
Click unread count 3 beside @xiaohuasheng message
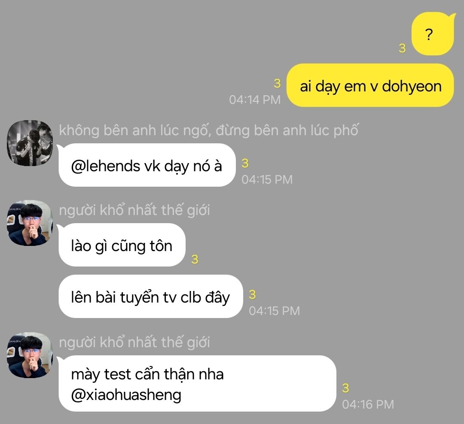pyautogui.click(x=345, y=388)
